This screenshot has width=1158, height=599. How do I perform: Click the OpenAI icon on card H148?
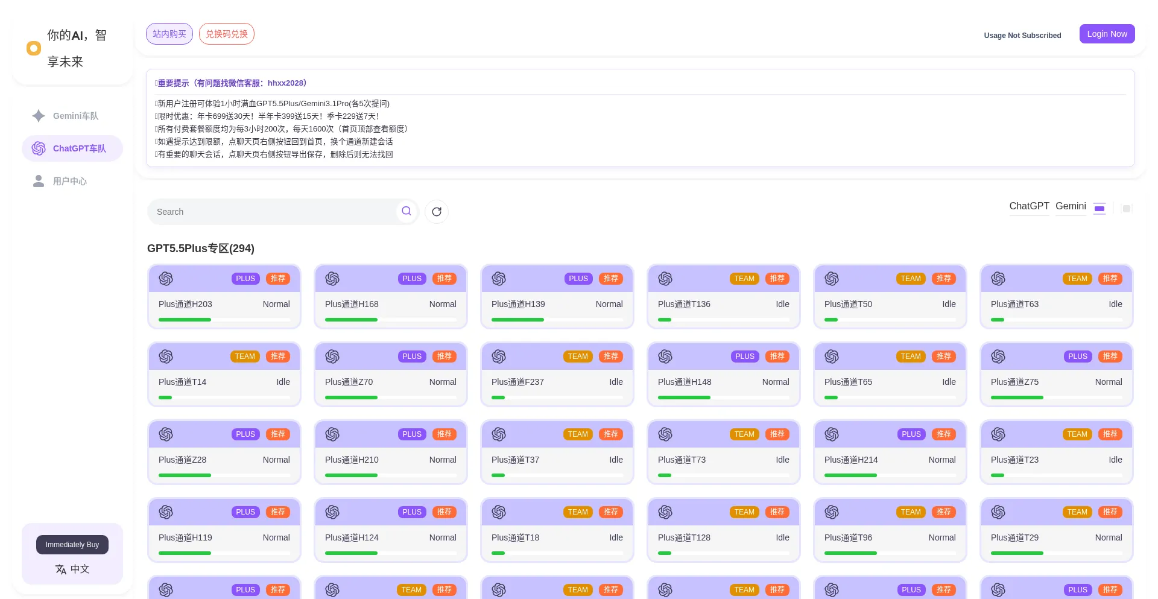[665, 357]
